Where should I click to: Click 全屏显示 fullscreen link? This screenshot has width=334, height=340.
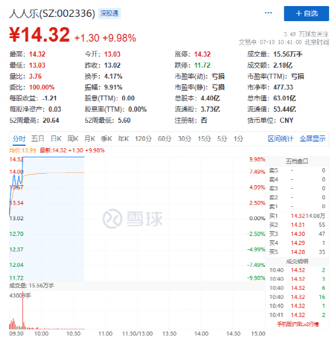coord(312,139)
